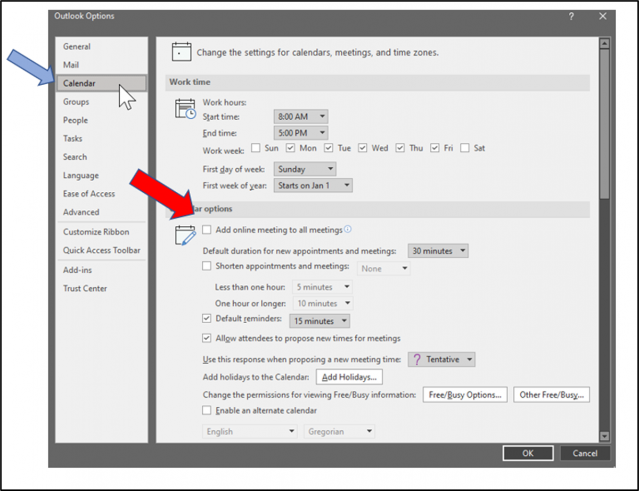Image resolution: width=639 pixels, height=491 pixels.
Task: Check Enable an alternate calendar
Action: point(207,411)
